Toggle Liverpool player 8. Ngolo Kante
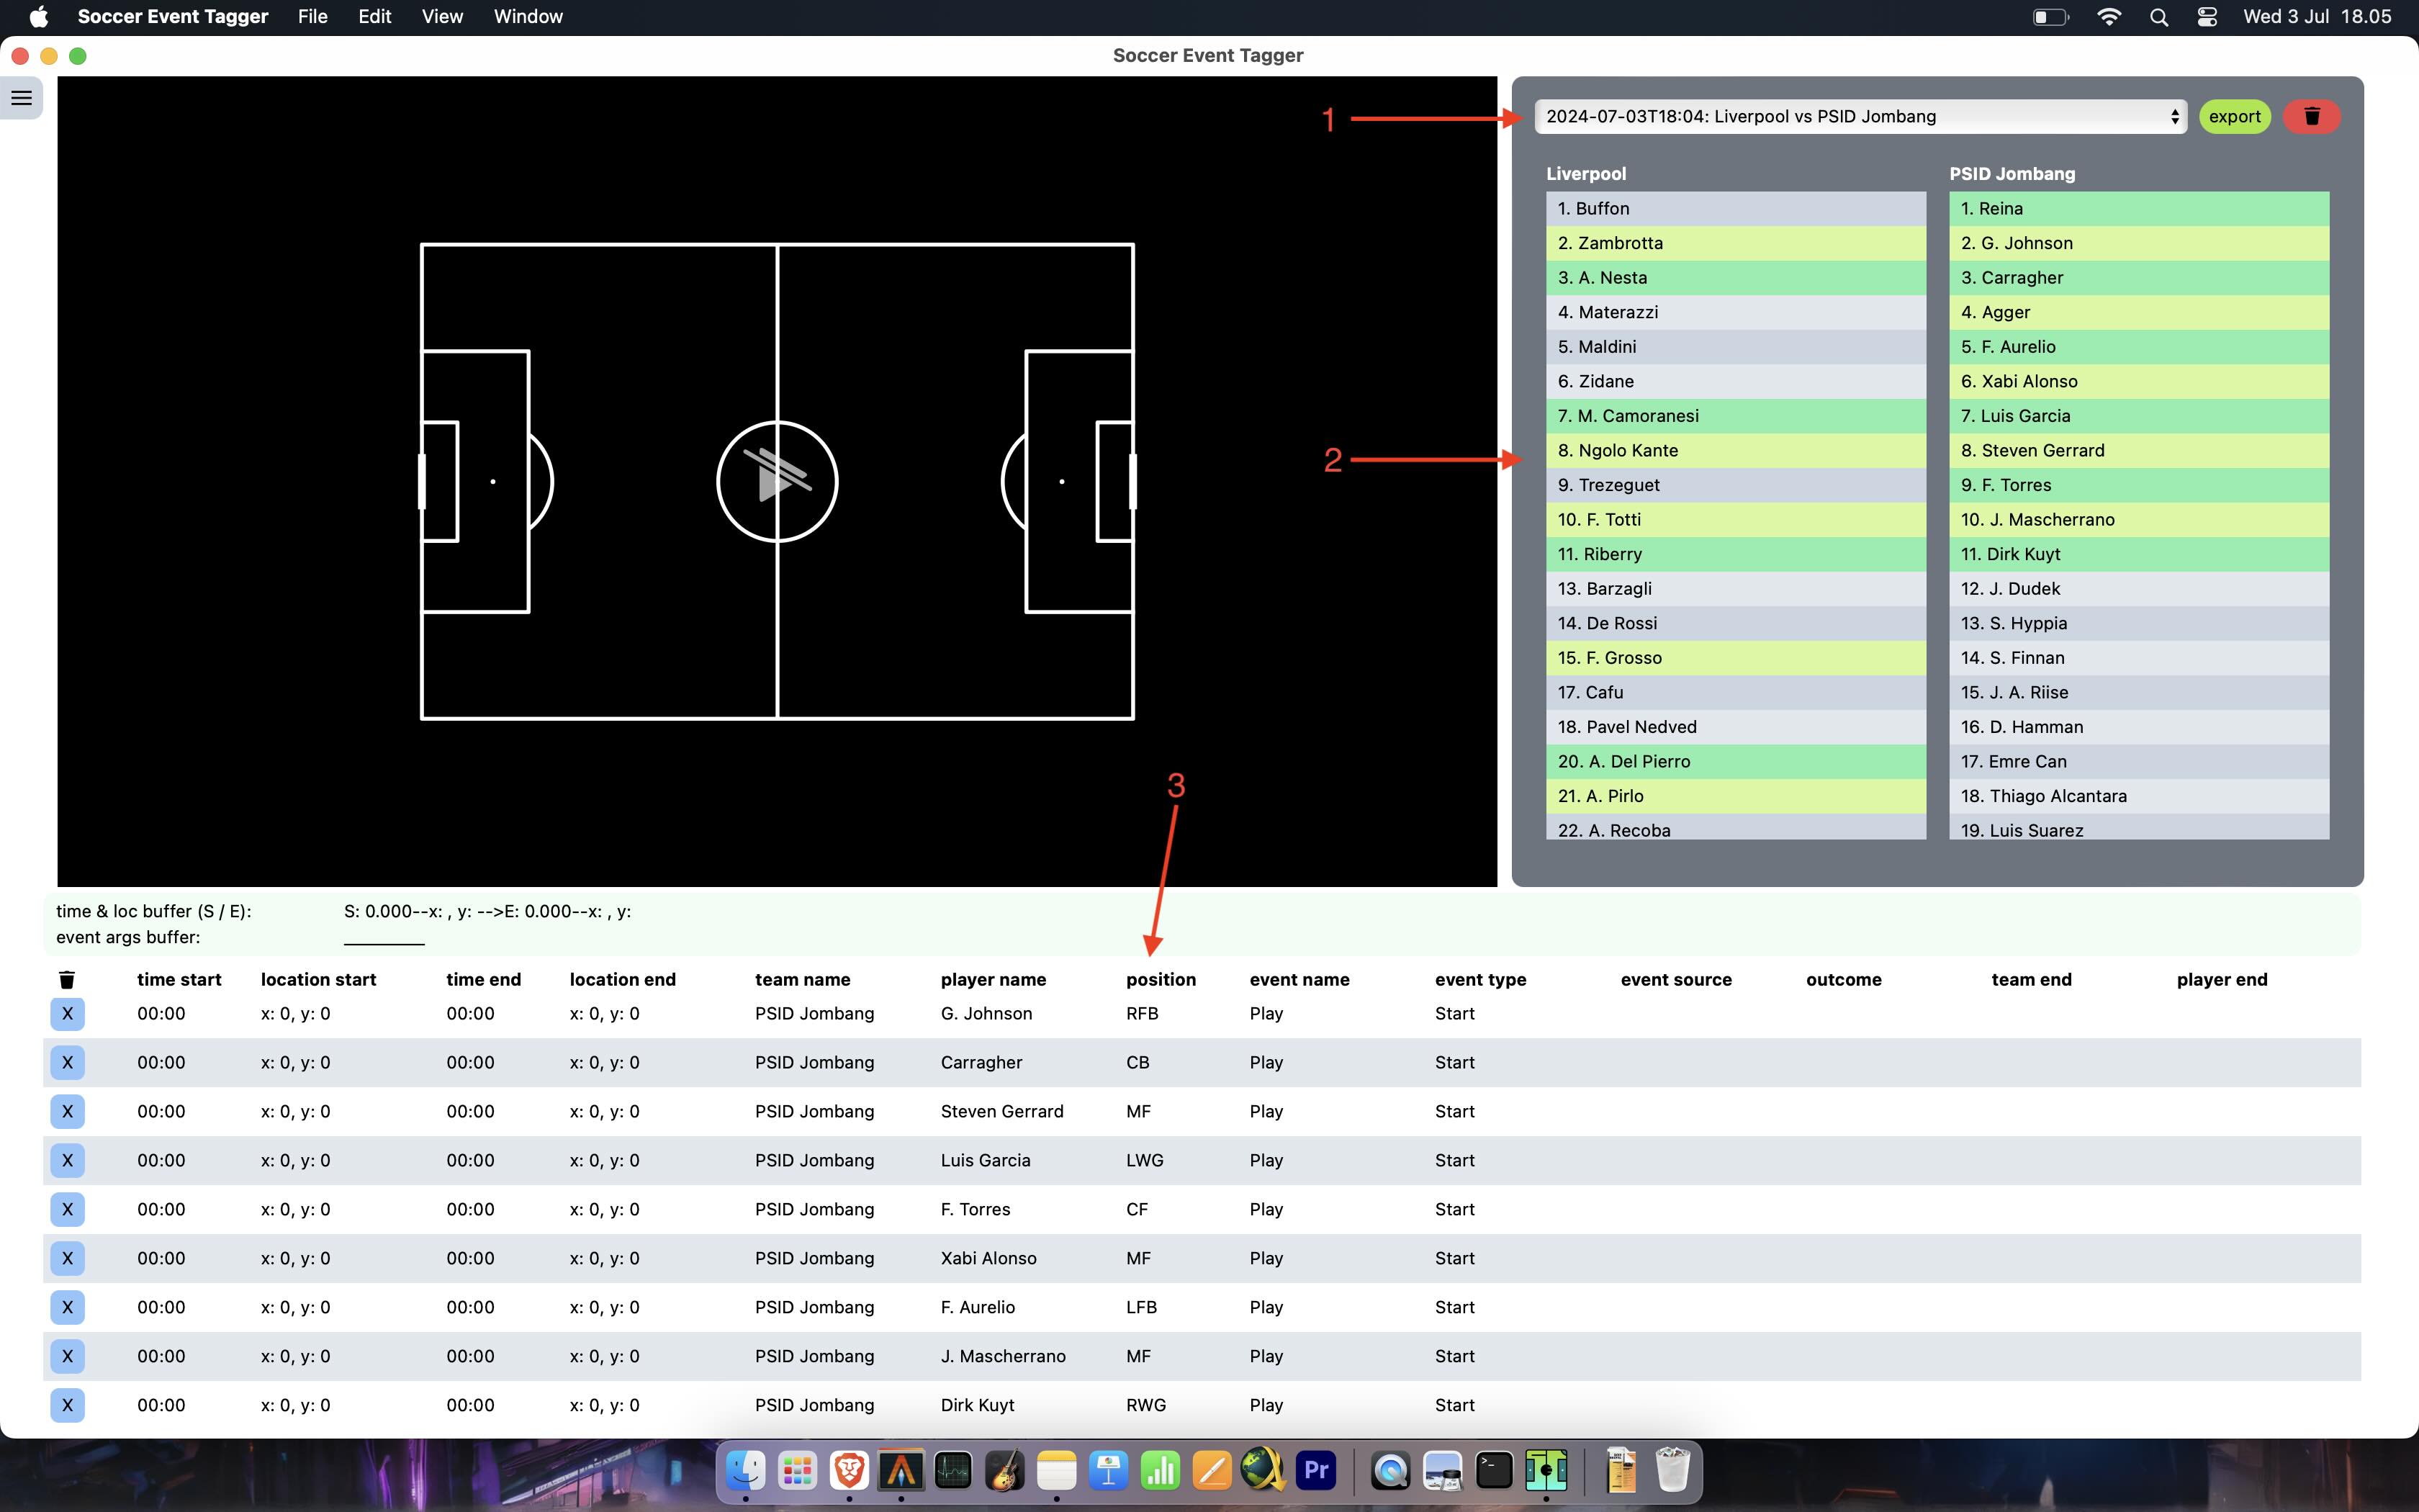Screen dimensions: 2419x1512 (1735, 450)
